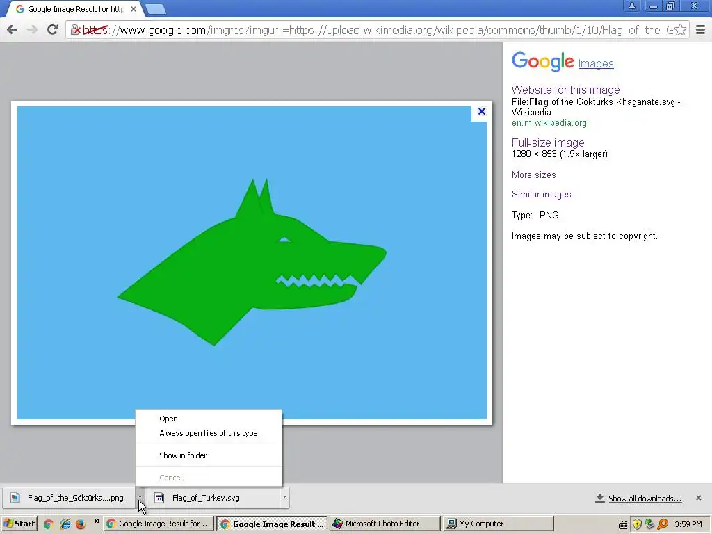Go back to previous page
Screen dimensions: 712x534
(13, 30)
